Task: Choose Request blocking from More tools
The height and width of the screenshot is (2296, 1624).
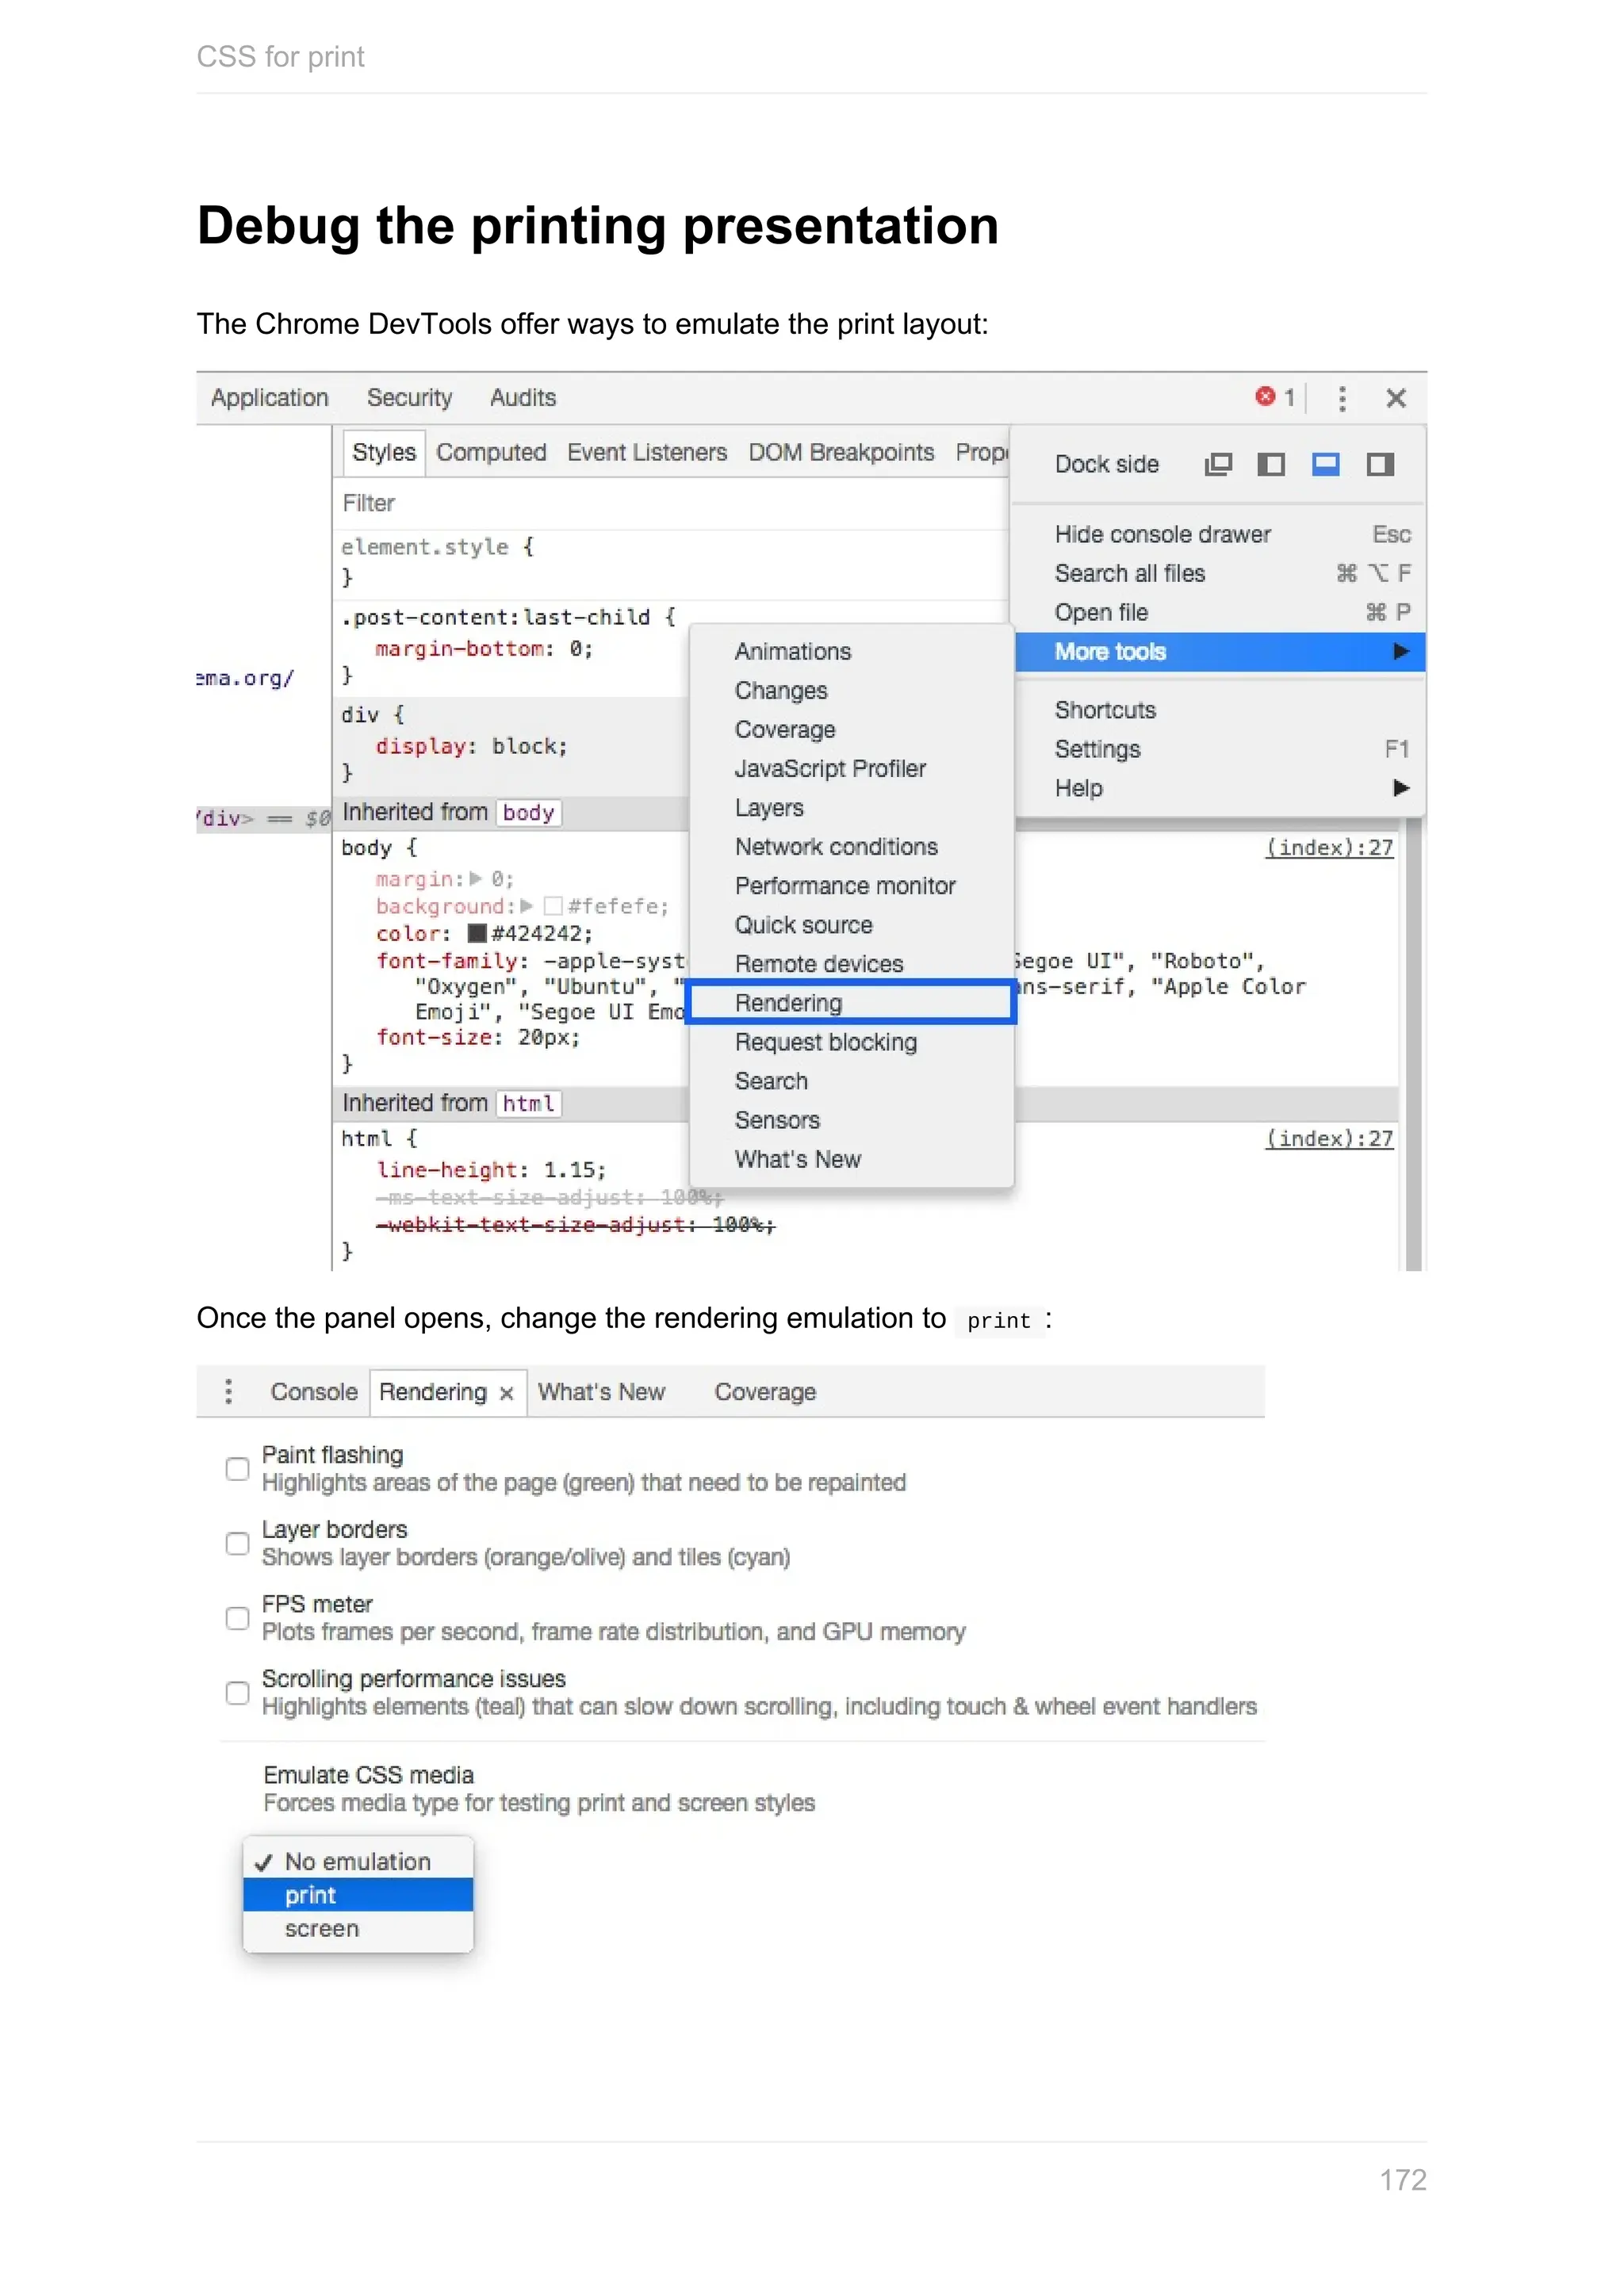Action: (852, 1041)
